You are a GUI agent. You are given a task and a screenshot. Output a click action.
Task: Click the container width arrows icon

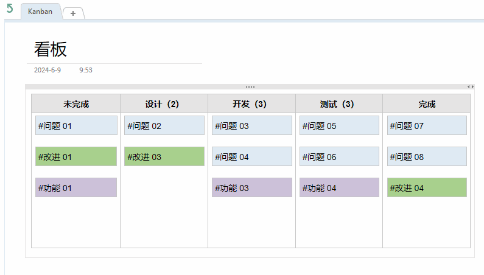(471, 87)
